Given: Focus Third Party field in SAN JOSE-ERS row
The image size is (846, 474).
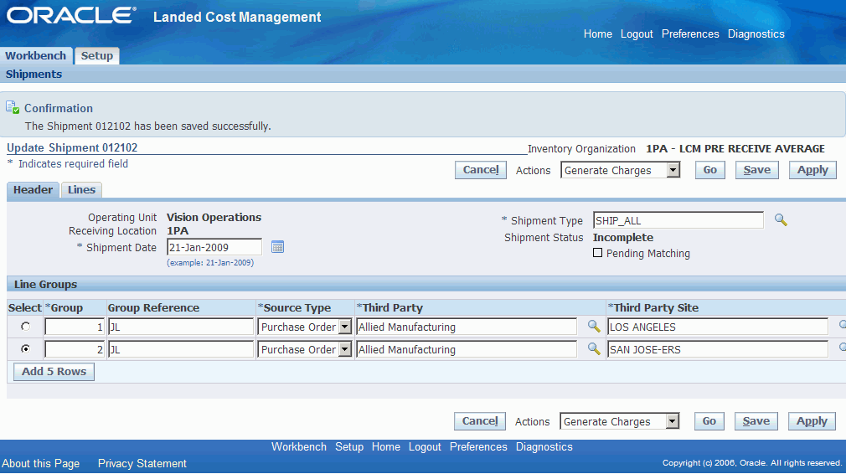Looking at the screenshot, I should [x=467, y=349].
